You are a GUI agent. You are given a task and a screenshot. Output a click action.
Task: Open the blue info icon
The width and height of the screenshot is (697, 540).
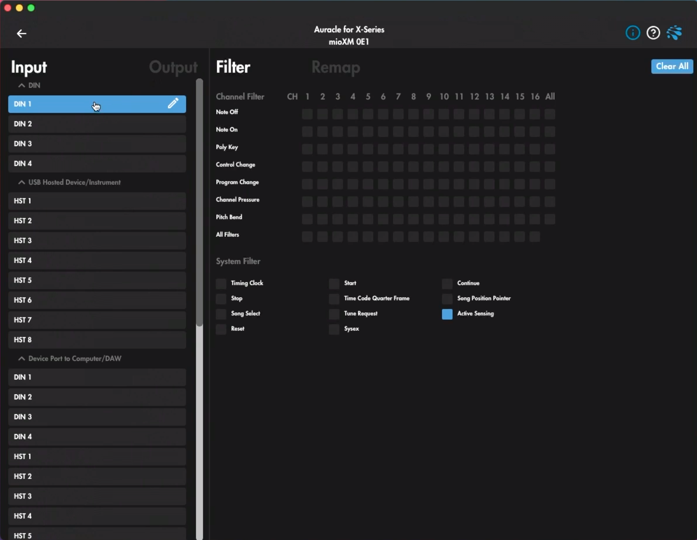633,33
